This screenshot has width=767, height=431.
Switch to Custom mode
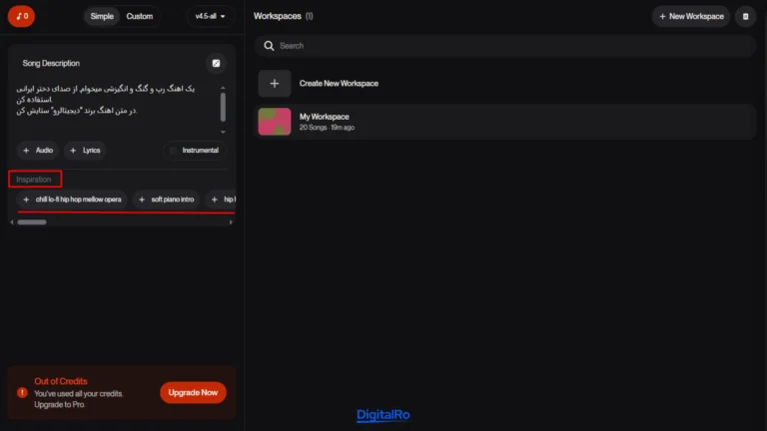pos(140,16)
